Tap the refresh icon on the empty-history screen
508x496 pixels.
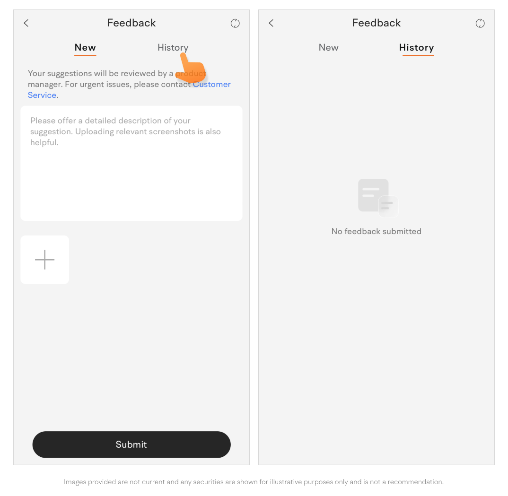click(480, 23)
